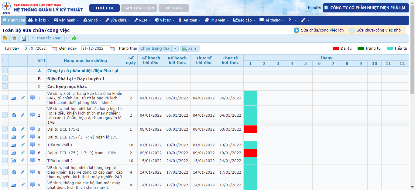The height and width of the screenshot is (190, 415).
Task: Click Hạng mục bảo dưỡng column header
Action: coord(85,60)
